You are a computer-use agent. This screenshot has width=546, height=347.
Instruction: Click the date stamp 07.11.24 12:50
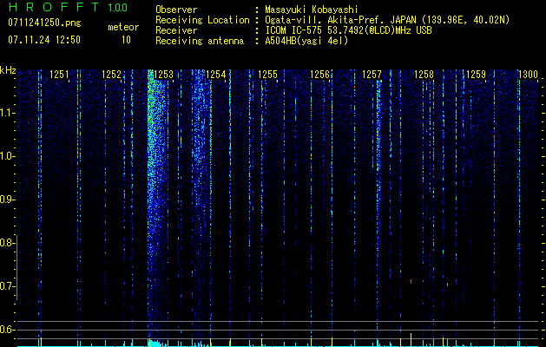pyautogui.click(x=44, y=40)
